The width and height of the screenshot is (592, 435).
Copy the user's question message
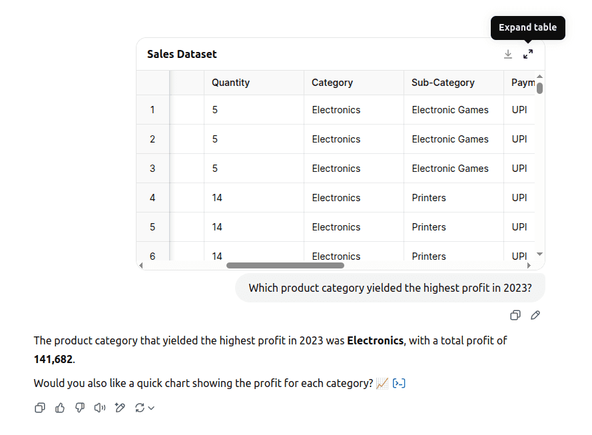click(x=515, y=315)
